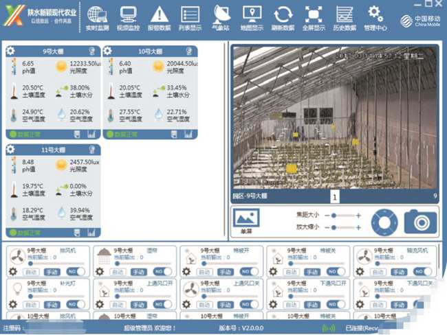
Task: Click the settings gear on the 9号大棚 sensor card
Action: (x=10, y=51)
